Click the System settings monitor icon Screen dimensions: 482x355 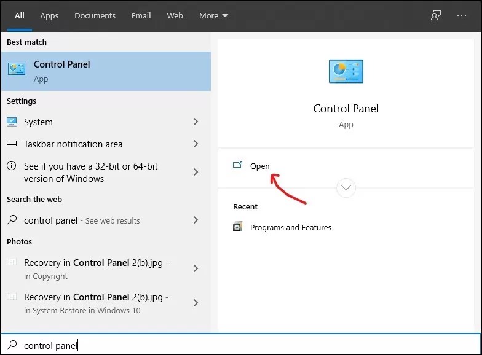coord(12,122)
